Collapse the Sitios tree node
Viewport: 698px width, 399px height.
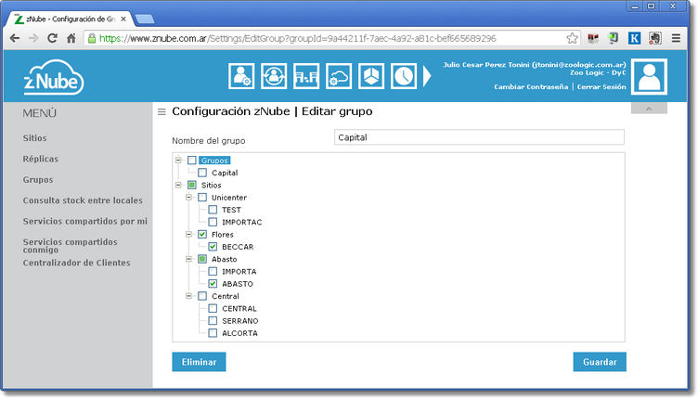pos(178,185)
